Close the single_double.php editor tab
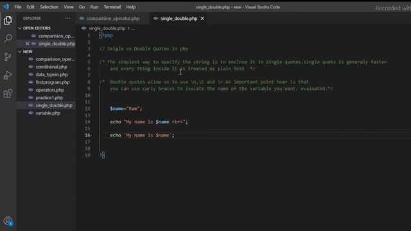The image size is (411, 231). [x=202, y=19]
